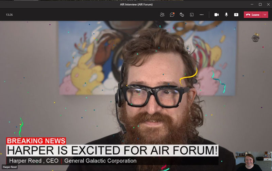
Task: Click the General Galactic Corporation caption
Action: [100, 161]
